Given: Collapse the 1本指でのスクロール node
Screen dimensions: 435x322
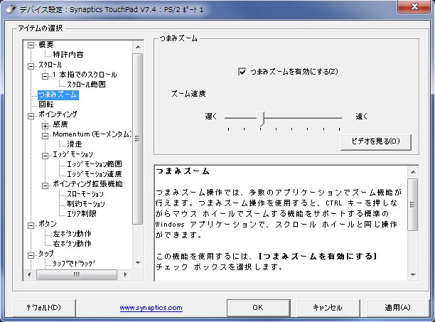Looking at the screenshot, I should tap(45, 76).
